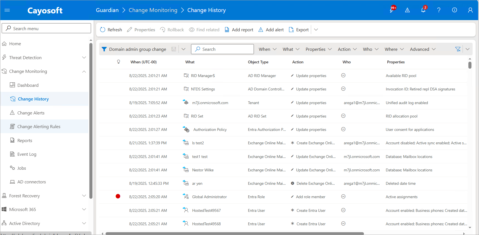Click the blue filter funnel icon
Screen dimensions: 479x235
pyautogui.click(x=104, y=49)
